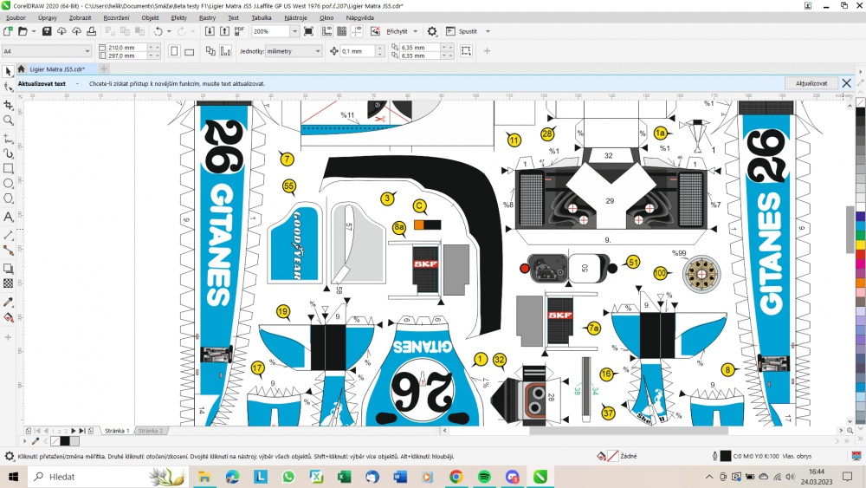Increase nudge distance 0,1 mm stepper
Image resolution: width=866 pixels, height=488 pixels.
[380, 49]
